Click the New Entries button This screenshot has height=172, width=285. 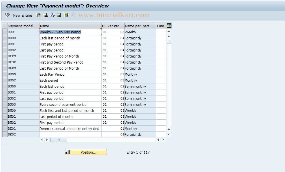click(x=23, y=16)
